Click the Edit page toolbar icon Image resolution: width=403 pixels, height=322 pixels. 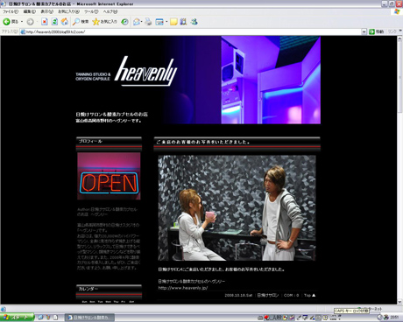159,22
